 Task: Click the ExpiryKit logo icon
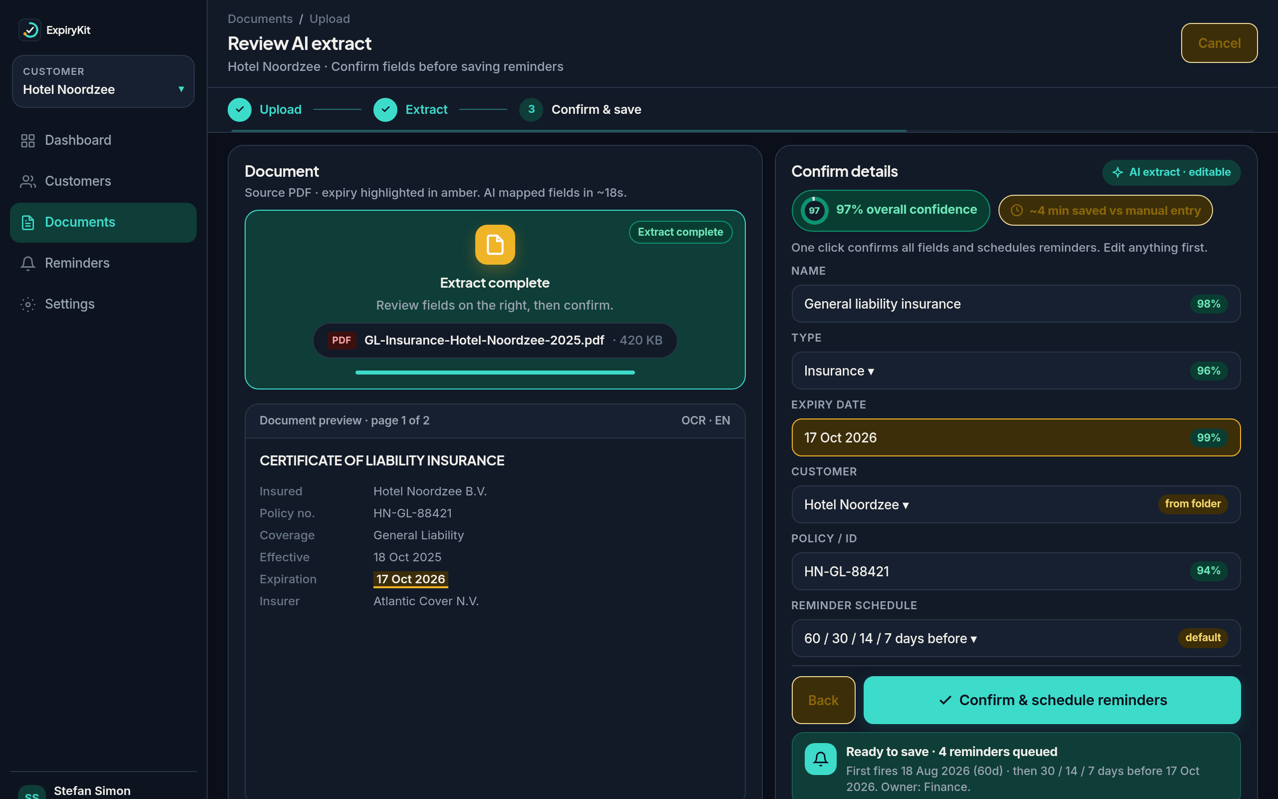pos(30,30)
